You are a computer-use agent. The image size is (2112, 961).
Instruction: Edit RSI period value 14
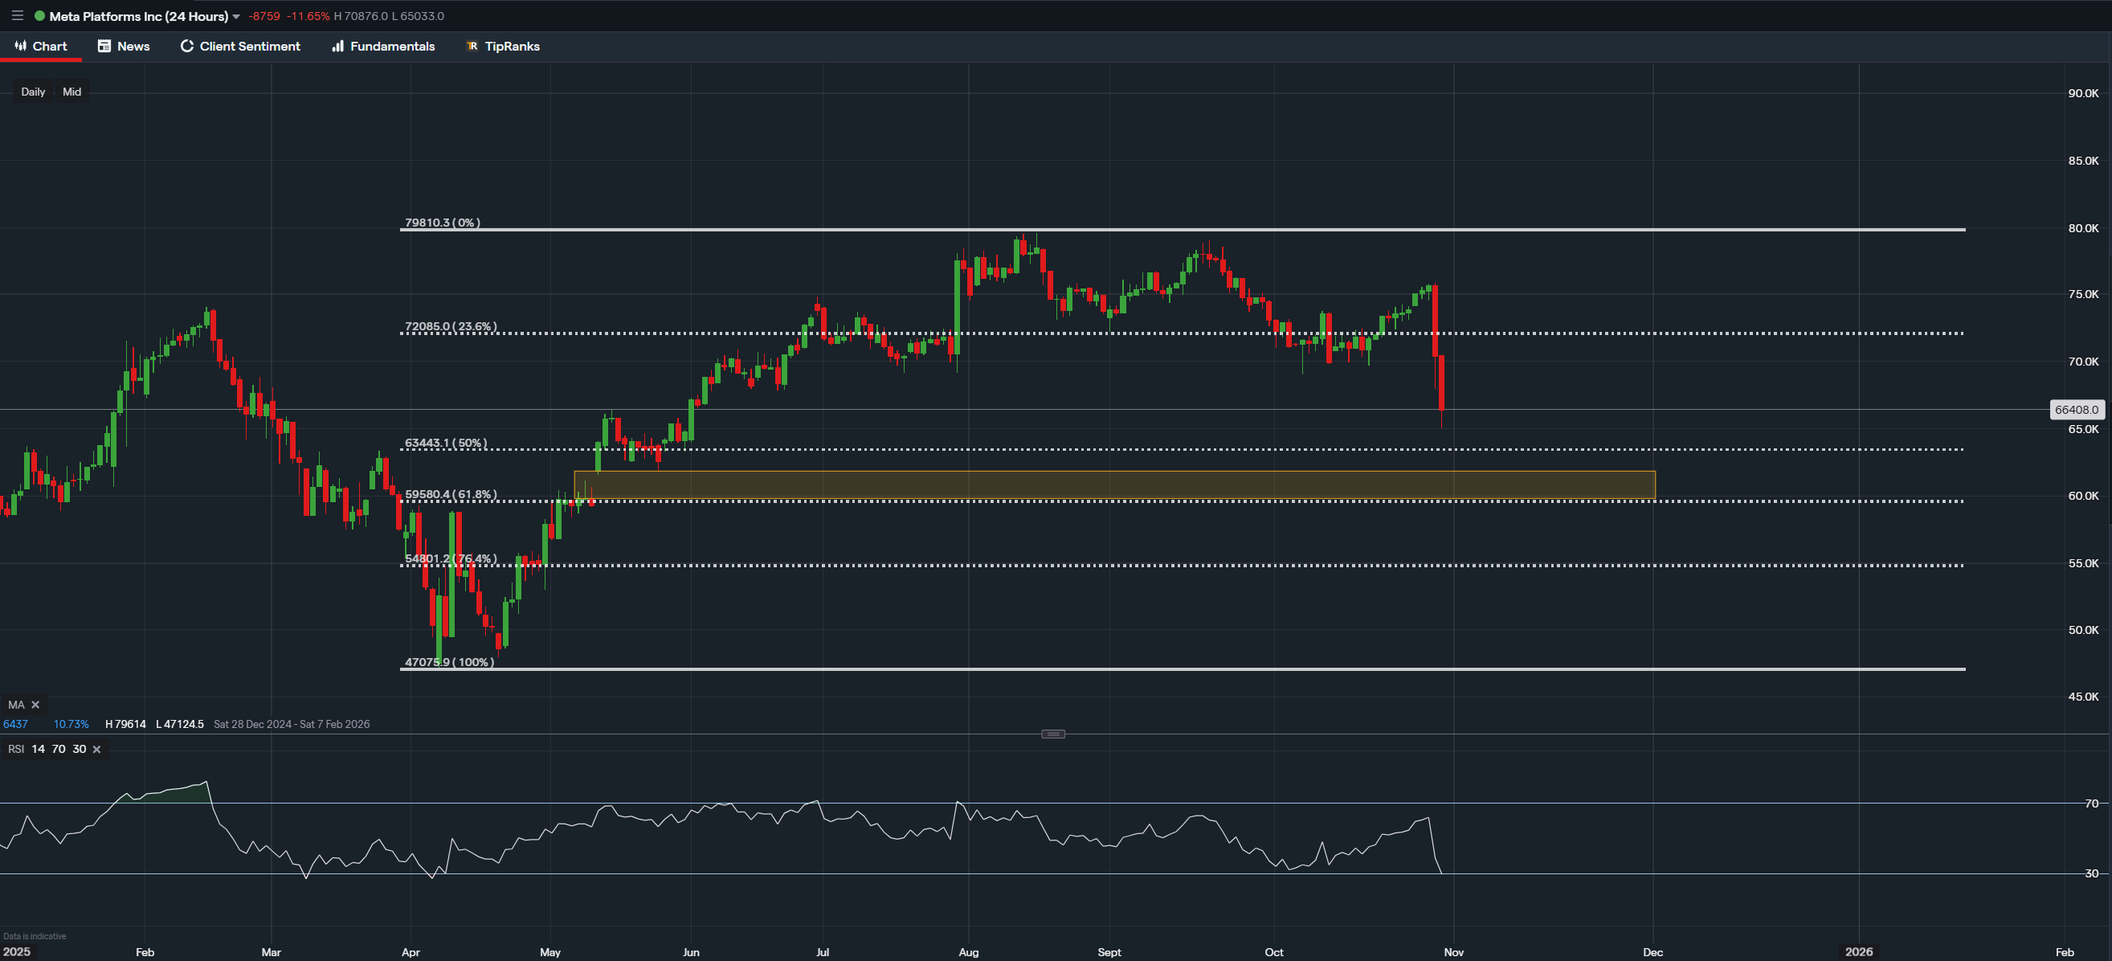tap(38, 749)
